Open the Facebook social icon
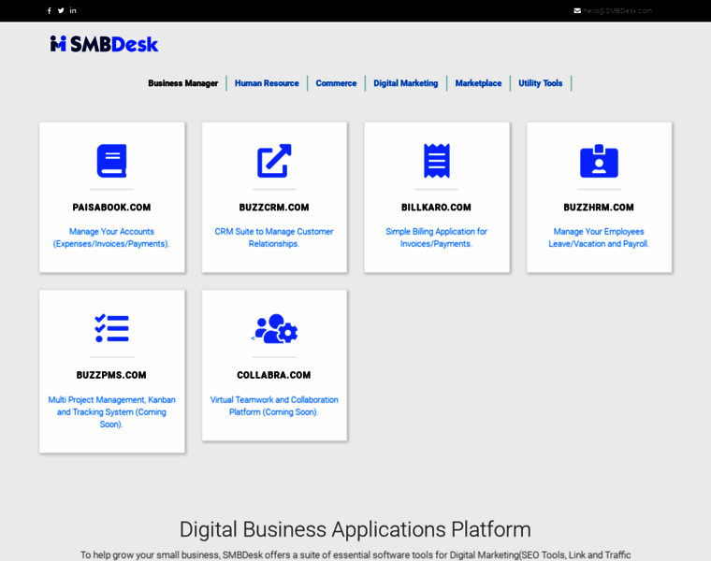711x561 pixels. click(49, 10)
